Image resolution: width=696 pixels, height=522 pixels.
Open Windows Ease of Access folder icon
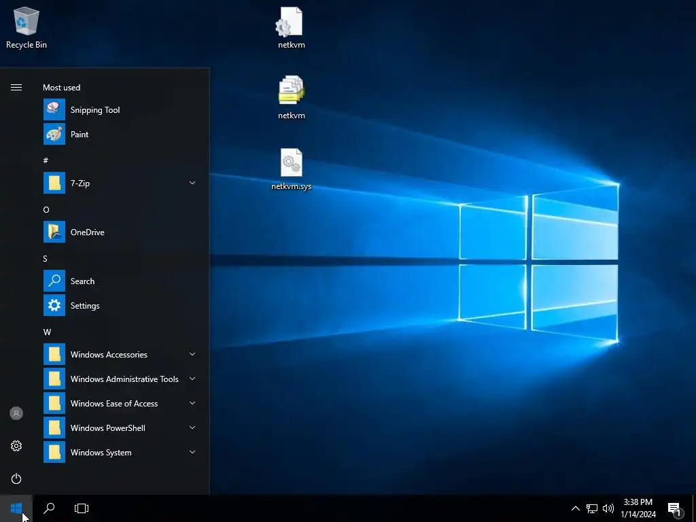click(x=54, y=403)
